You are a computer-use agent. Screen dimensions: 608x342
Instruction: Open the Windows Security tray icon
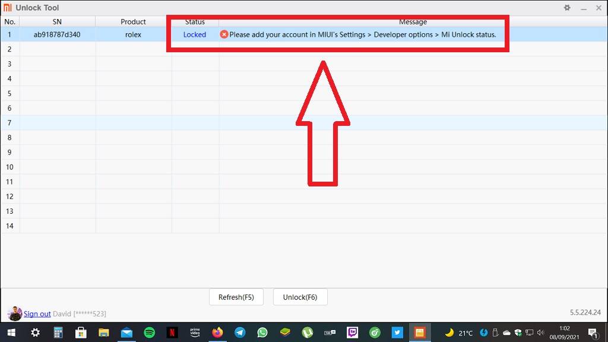pyautogui.click(x=518, y=332)
